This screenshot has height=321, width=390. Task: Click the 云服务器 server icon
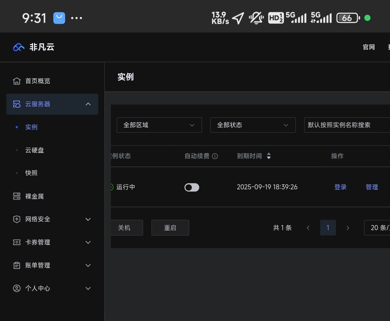tap(17, 104)
